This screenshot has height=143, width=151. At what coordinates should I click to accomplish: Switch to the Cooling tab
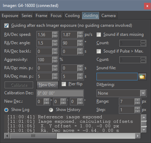coord(72,16)
